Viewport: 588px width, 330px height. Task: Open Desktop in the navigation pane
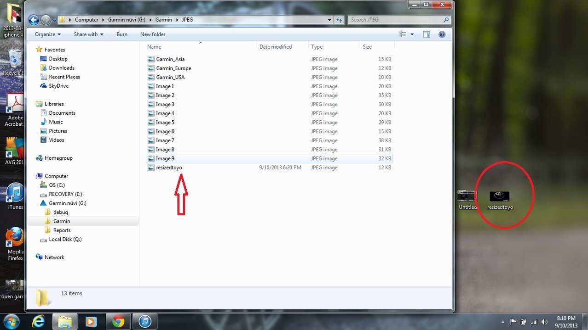click(x=58, y=59)
